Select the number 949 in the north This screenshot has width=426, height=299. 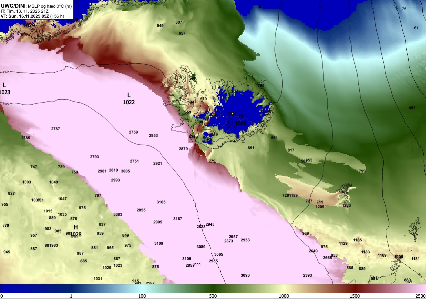tap(160, 26)
